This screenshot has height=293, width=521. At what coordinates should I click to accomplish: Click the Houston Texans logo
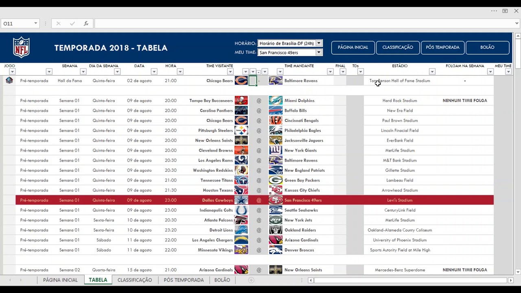click(x=241, y=190)
